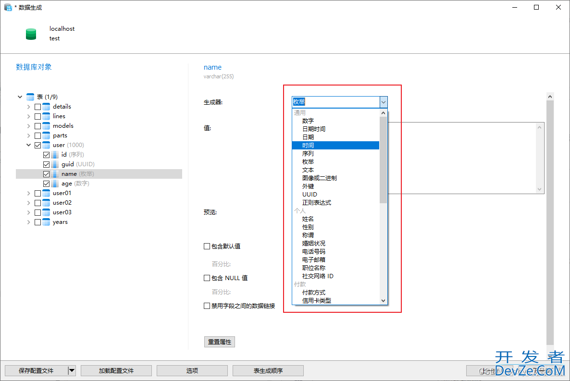This screenshot has width=570, height=381.
Task: Click the id column icon
Action: pos(55,155)
